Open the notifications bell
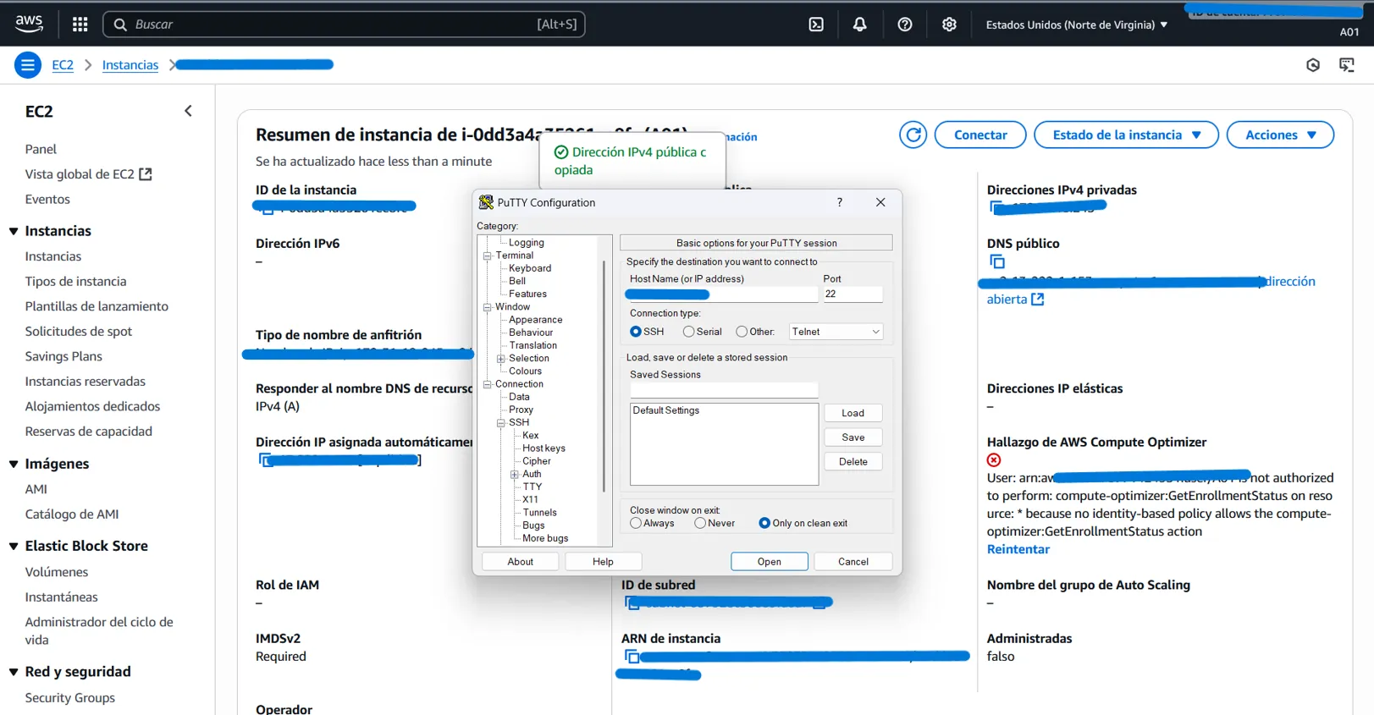This screenshot has height=715, width=1374. click(859, 25)
